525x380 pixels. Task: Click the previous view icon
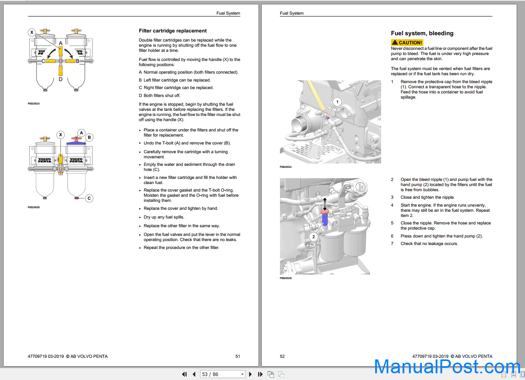point(271,374)
